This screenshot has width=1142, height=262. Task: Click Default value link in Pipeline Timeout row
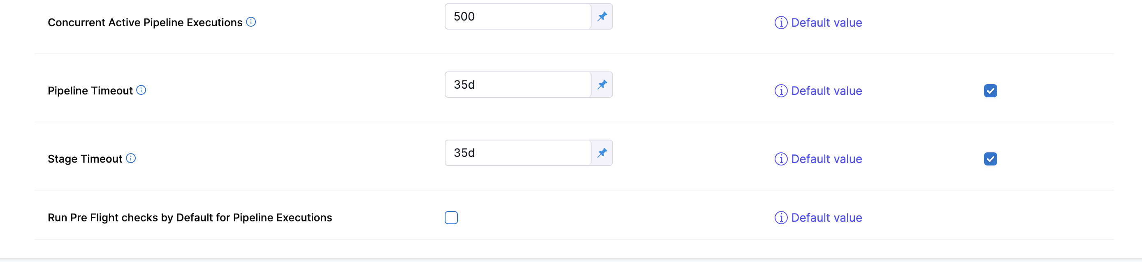click(826, 91)
